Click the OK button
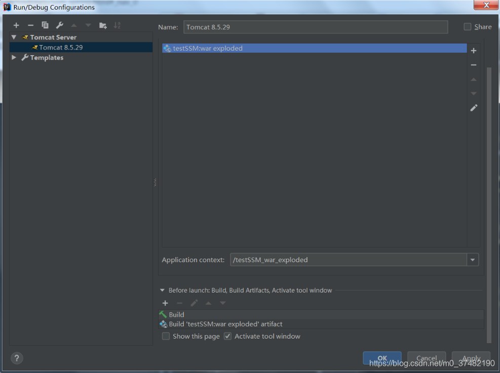500x373 pixels. point(382,358)
